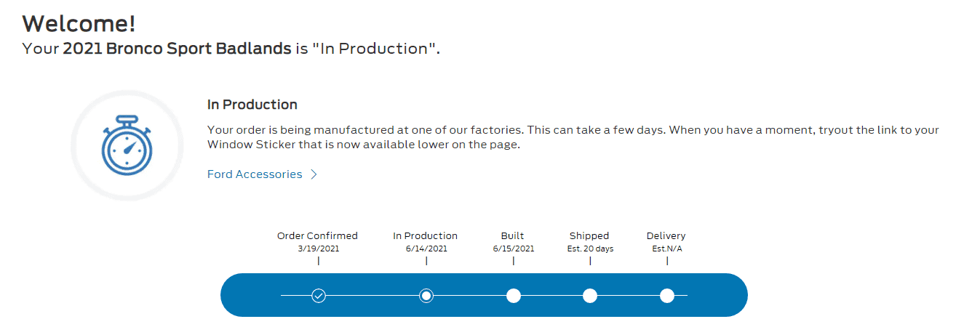Click the Welcome! heading

pos(79,24)
